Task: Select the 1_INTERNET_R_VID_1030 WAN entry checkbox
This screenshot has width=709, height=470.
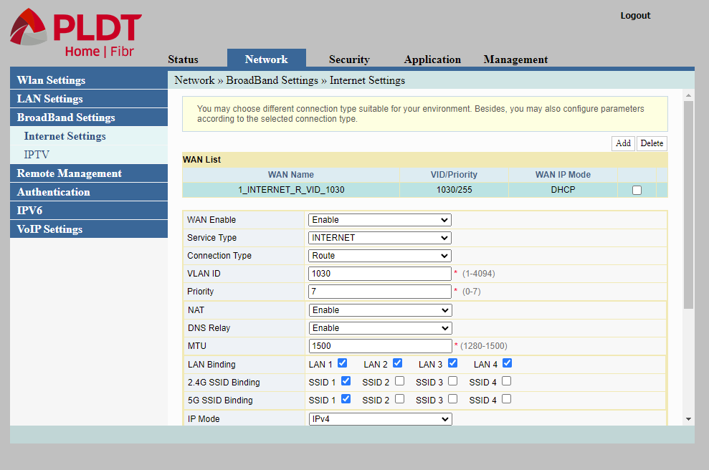Action: click(x=637, y=189)
